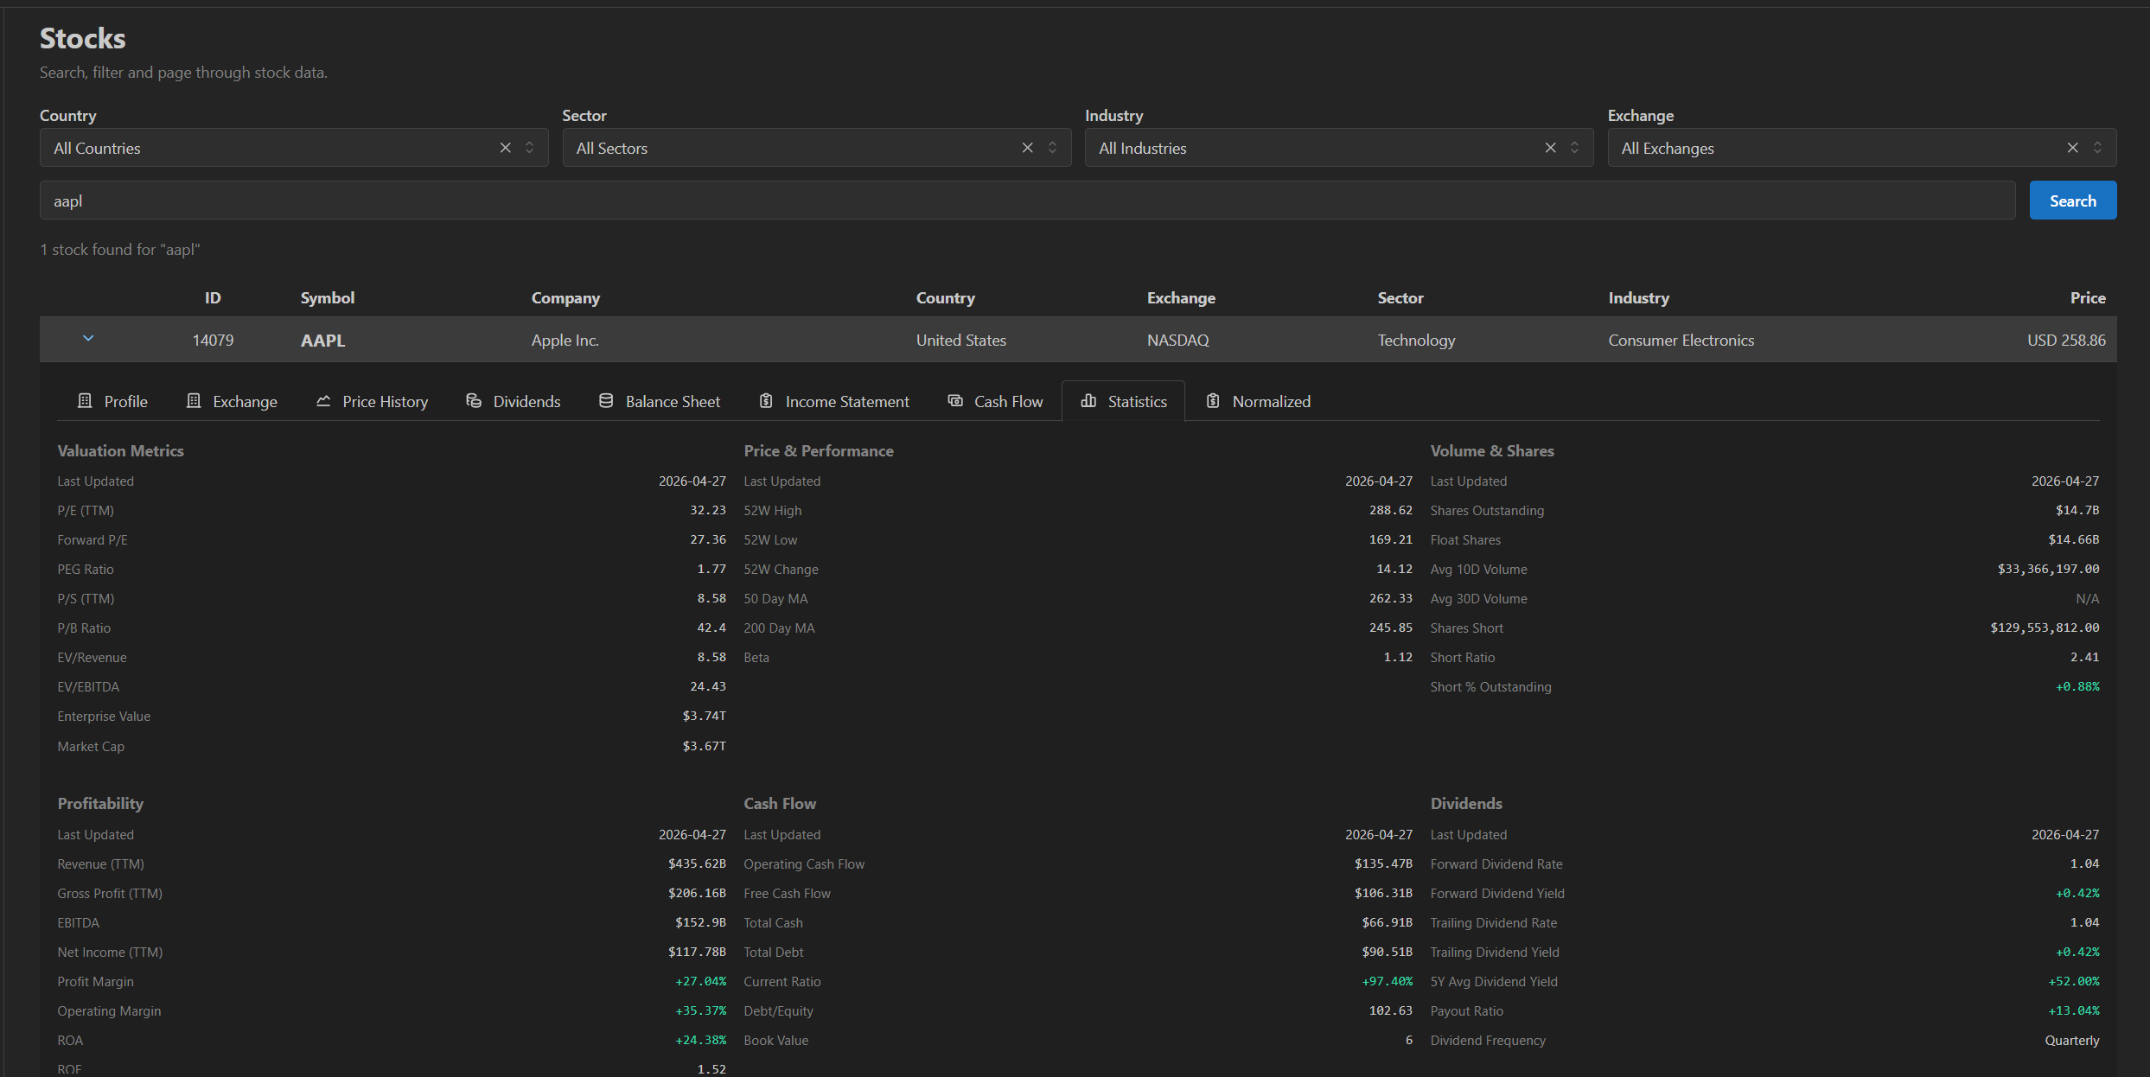The height and width of the screenshot is (1077, 2150).
Task: Click the Consumer Electronics industry cell
Action: tap(1681, 341)
